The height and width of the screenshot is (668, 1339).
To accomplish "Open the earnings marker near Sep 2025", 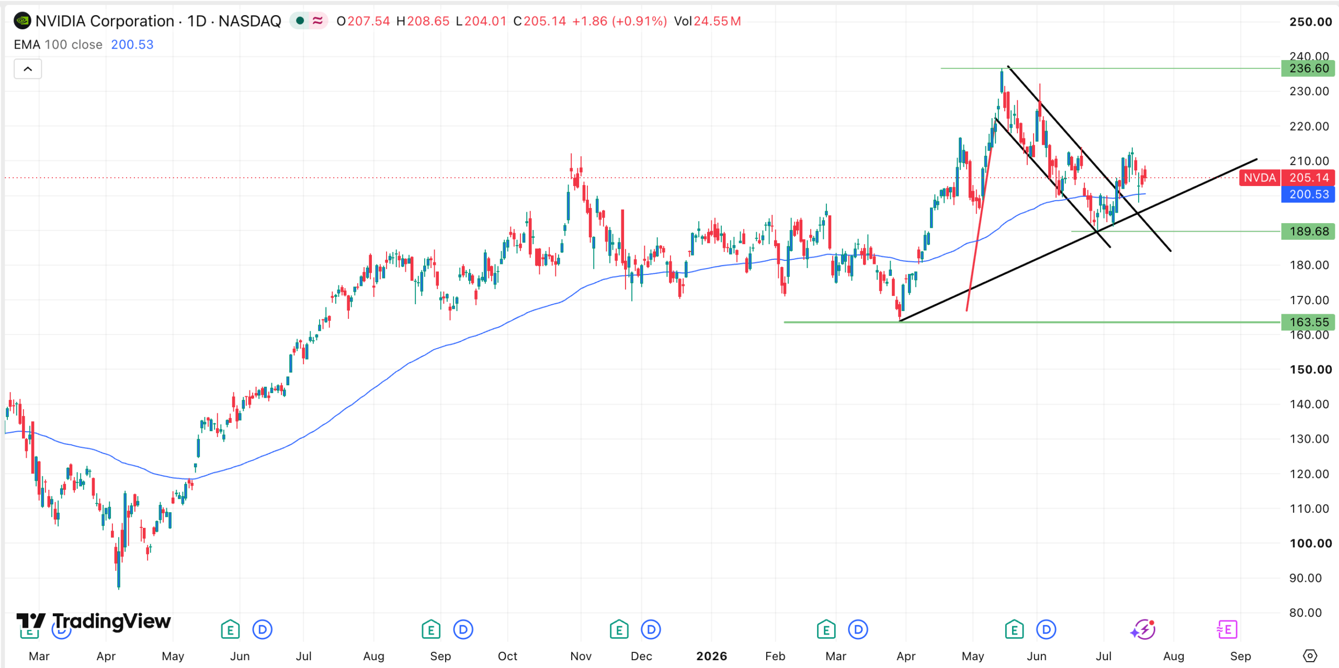I will point(431,629).
